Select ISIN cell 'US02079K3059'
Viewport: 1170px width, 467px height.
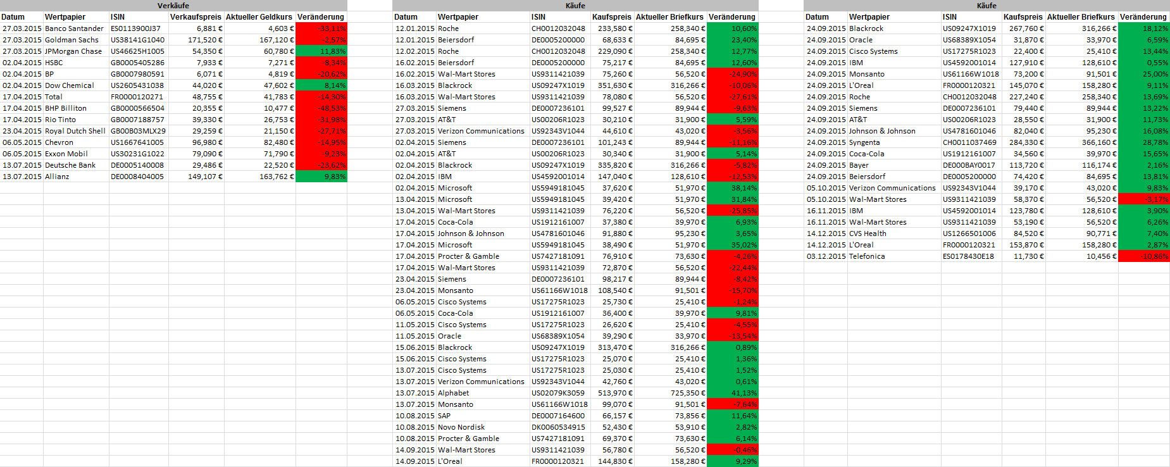(x=560, y=393)
